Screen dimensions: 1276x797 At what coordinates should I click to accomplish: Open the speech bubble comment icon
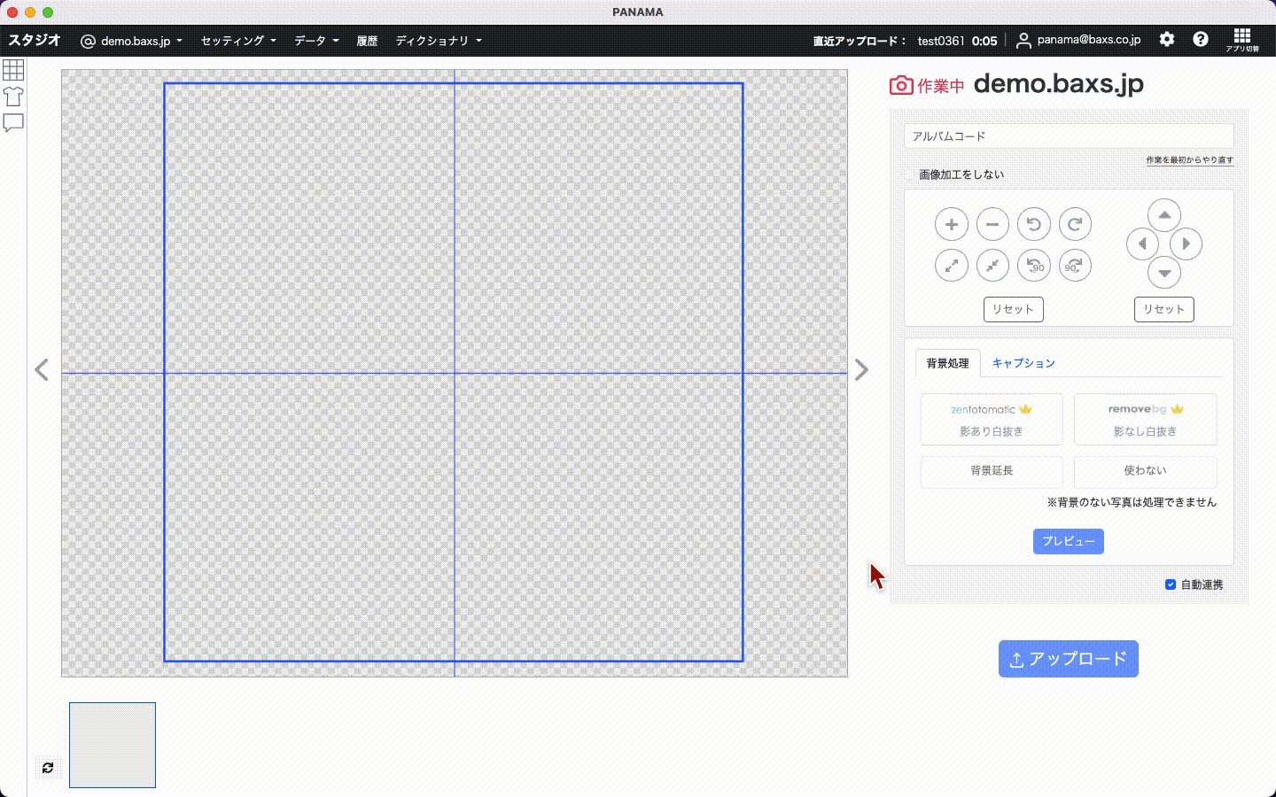pos(13,123)
